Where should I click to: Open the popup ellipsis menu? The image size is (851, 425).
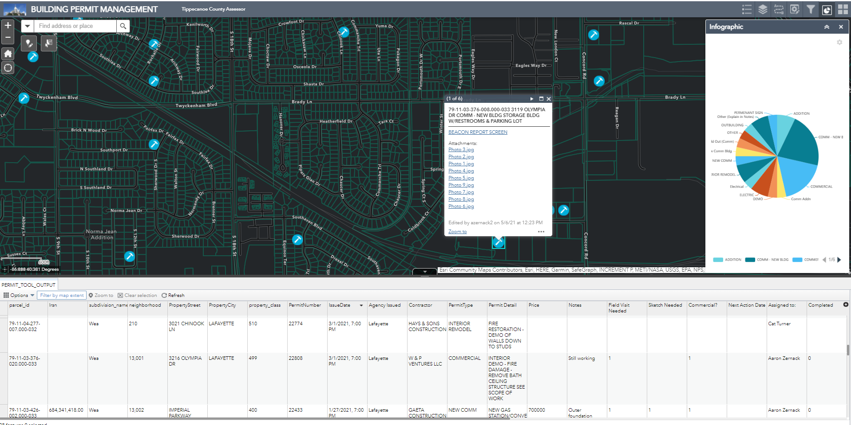[541, 231]
